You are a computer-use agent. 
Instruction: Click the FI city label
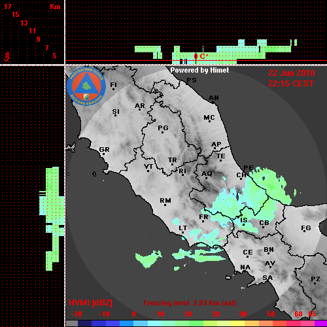(113, 85)
